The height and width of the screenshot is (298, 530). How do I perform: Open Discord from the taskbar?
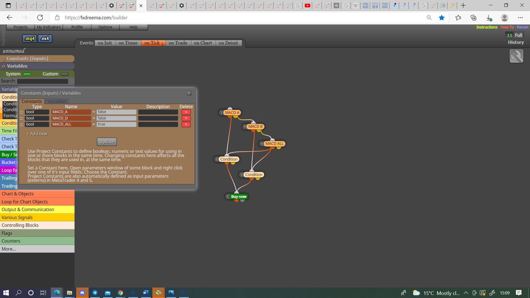click(x=82, y=293)
